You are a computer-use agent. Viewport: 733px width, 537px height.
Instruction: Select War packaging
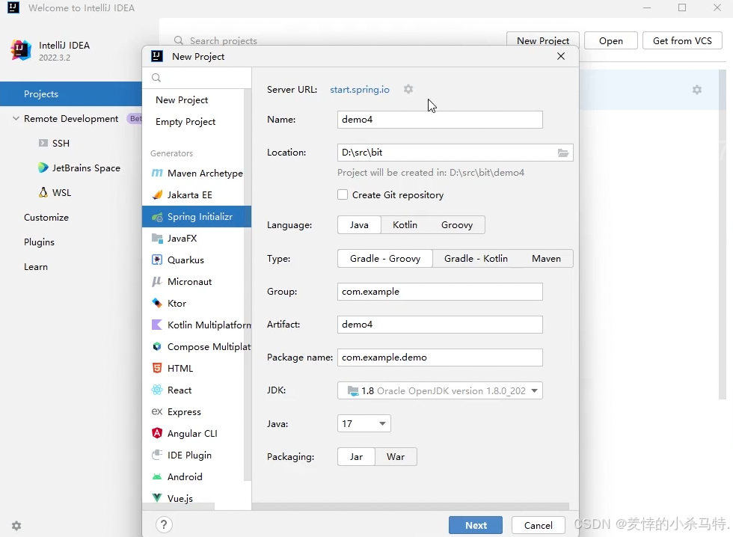pos(396,457)
